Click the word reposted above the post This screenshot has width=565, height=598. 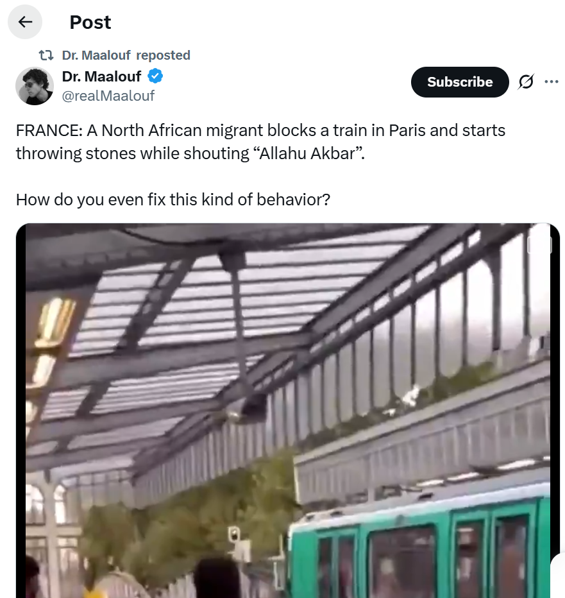163,55
